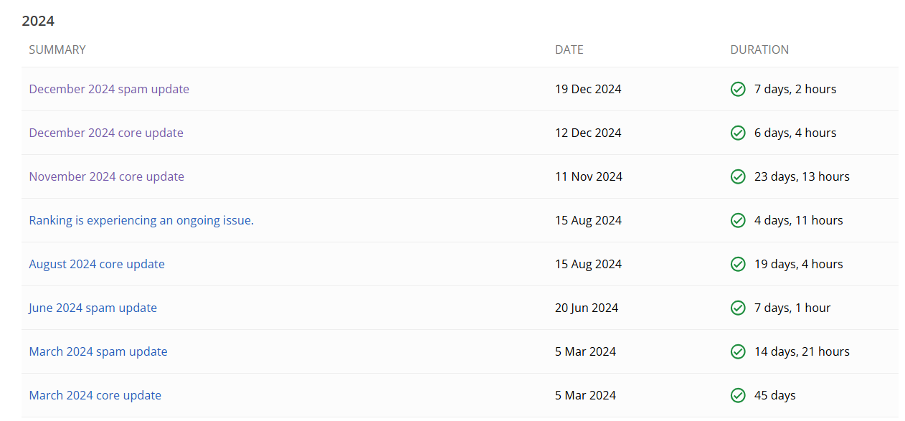The width and height of the screenshot is (905, 421).
Task: Click the DATE column header
Action: point(569,50)
